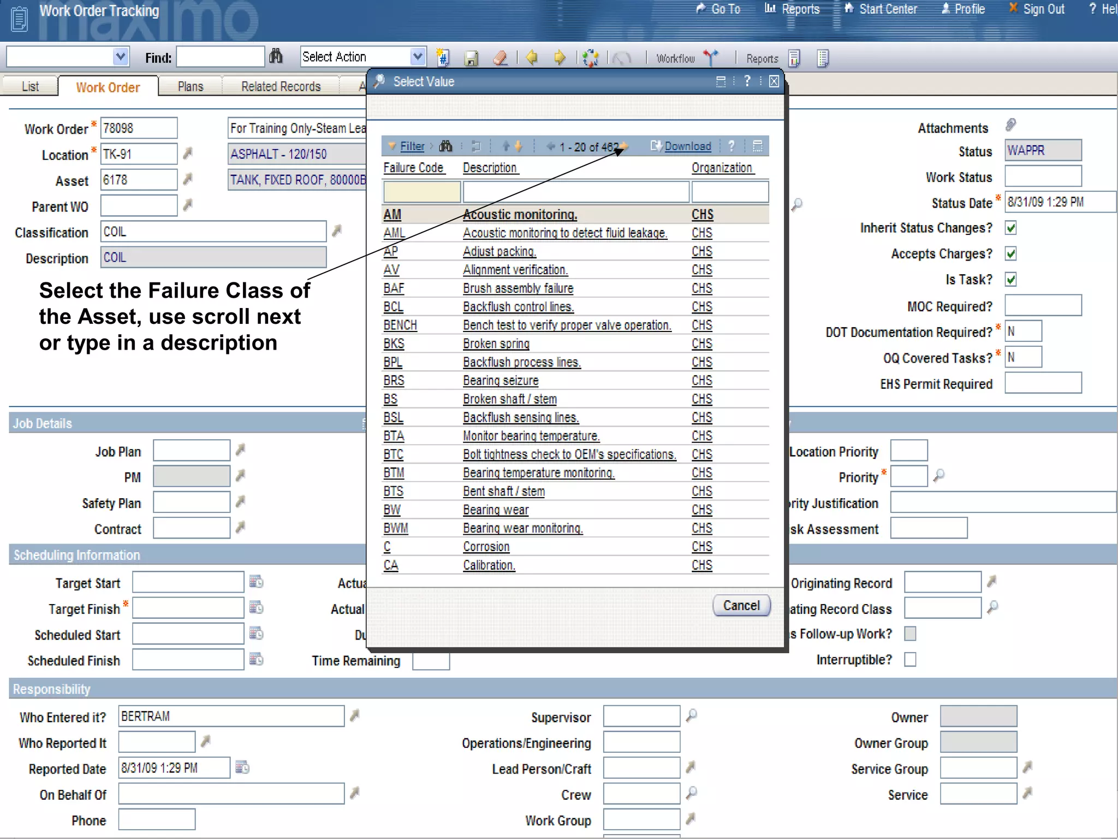The width and height of the screenshot is (1118, 839).
Task: Open the Select Action dropdown
Action: pyautogui.click(x=362, y=56)
